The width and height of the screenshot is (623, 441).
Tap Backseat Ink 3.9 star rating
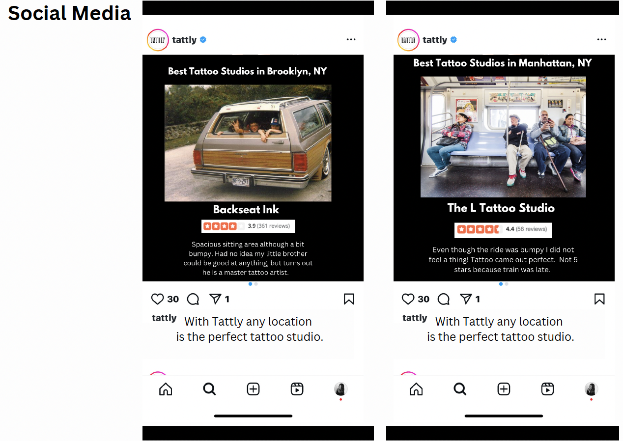pyautogui.click(x=248, y=226)
